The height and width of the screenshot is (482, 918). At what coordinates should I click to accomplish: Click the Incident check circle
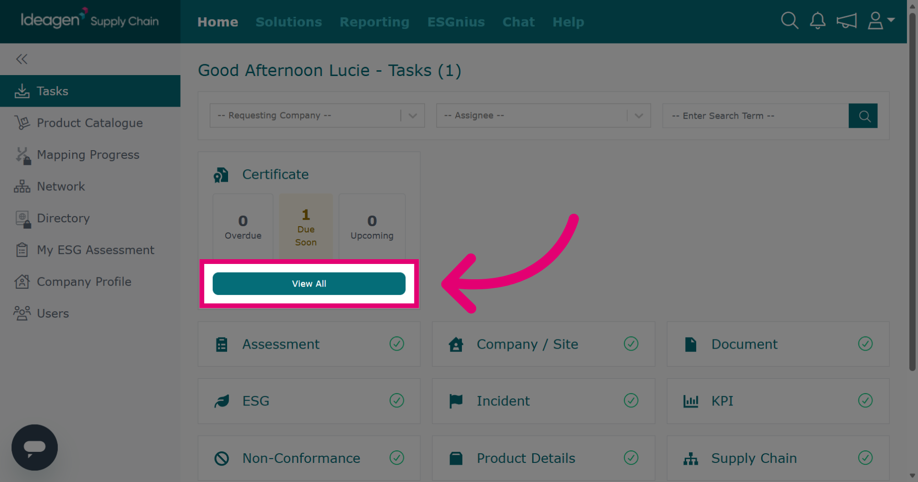tap(631, 400)
